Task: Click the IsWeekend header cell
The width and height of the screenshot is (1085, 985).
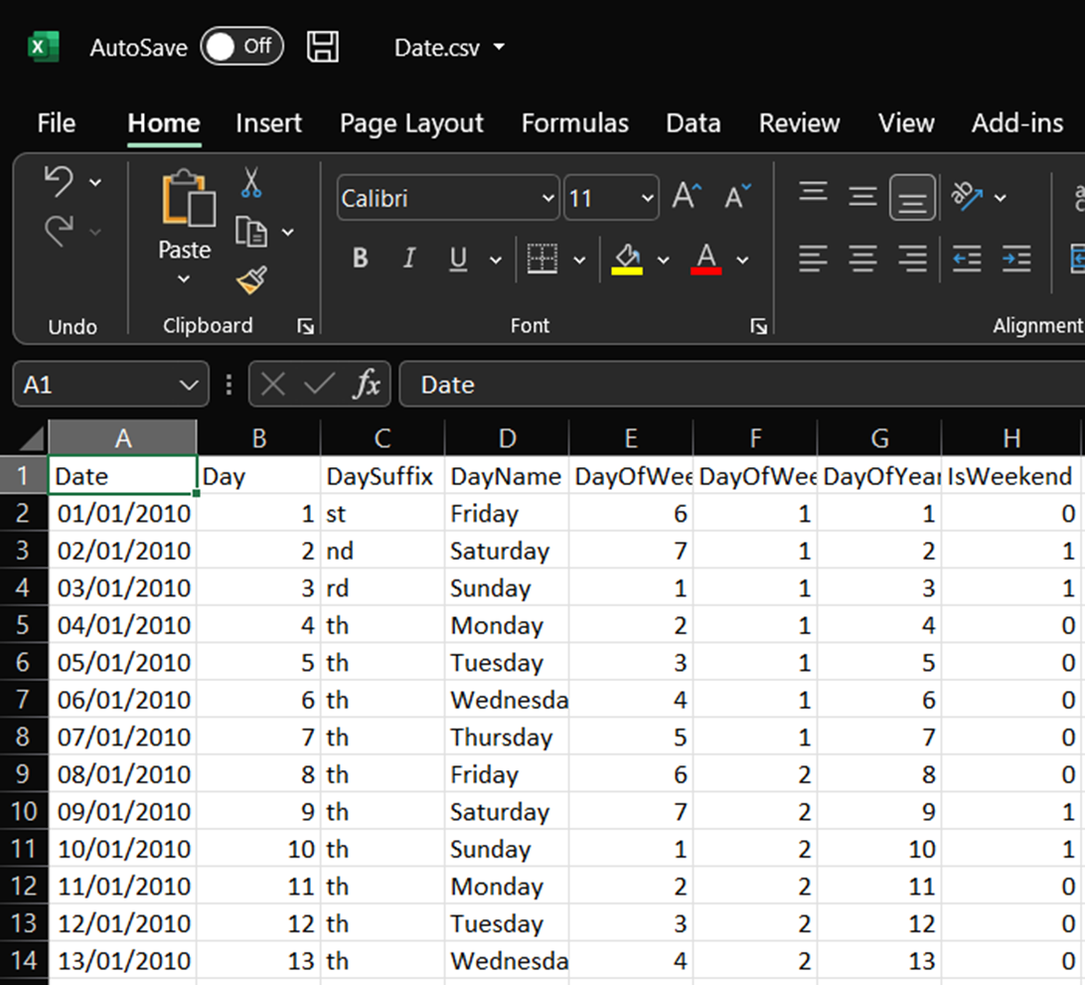Action: 1010,476
